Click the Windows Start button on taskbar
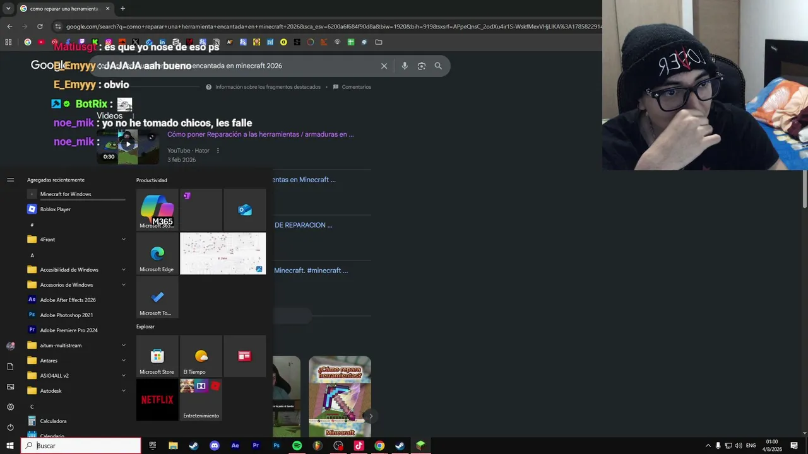The height and width of the screenshot is (454, 808). coord(10,446)
